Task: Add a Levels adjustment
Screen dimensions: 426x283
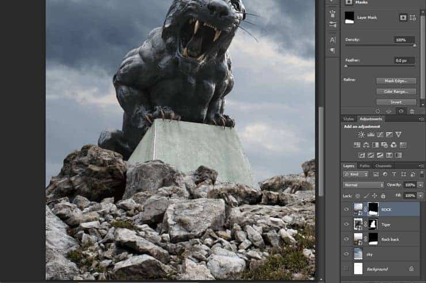Action: point(371,134)
